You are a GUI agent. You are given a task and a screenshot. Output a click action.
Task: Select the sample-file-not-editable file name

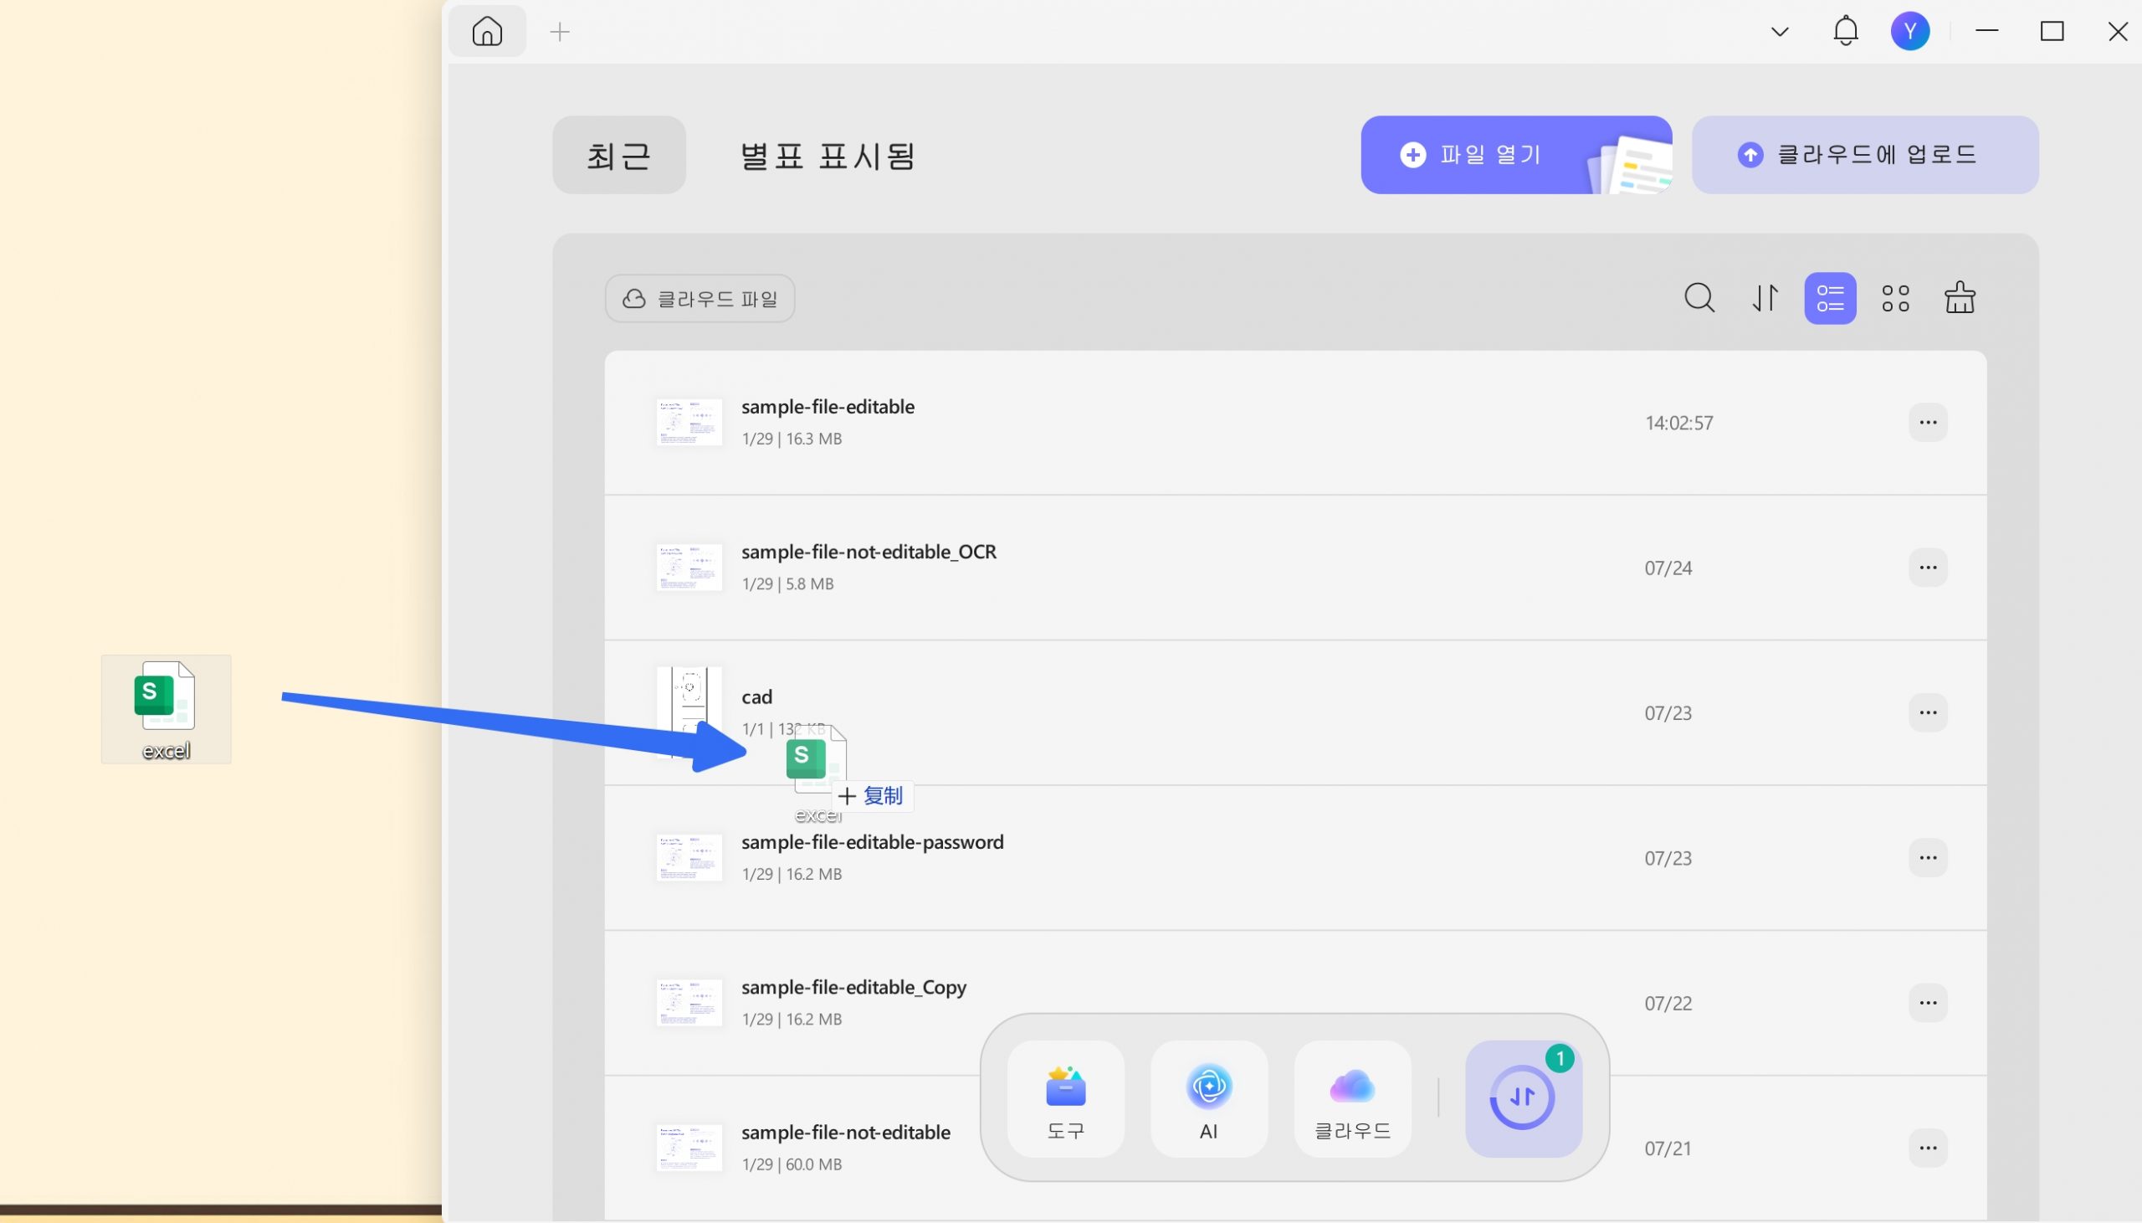pos(845,1133)
